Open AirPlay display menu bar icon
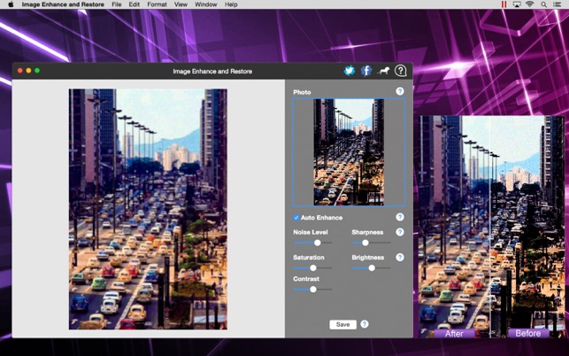Screen dimensions: 569x356 coord(517,4)
